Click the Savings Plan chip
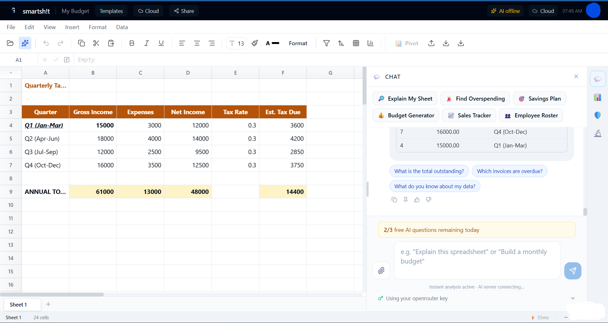608x323 pixels. (540, 99)
